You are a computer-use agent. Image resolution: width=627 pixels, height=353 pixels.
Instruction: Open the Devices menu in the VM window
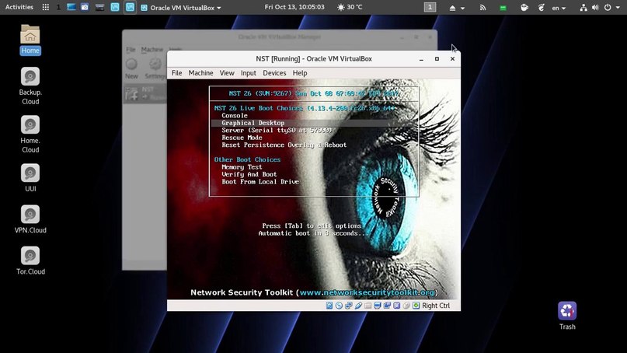[274, 73]
